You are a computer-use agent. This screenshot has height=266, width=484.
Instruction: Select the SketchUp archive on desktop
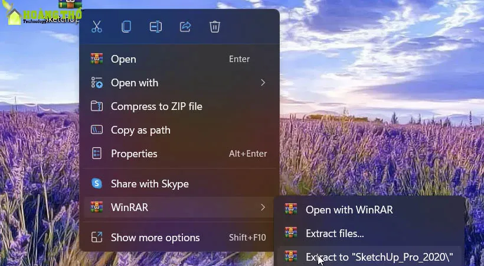coord(70,12)
